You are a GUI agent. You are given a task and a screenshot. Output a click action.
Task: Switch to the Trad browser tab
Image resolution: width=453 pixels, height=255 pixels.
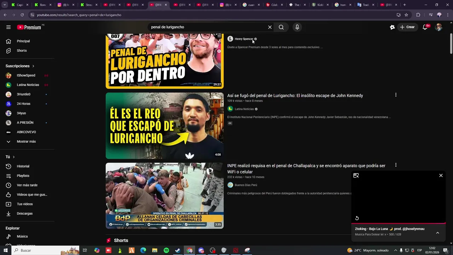pyautogui.click(x=366, y=5)
